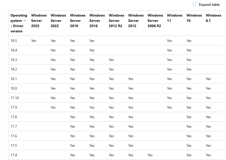Select driver version 18.0 row label
Screen dimensions: 226x160
click(x=14, y=88)
